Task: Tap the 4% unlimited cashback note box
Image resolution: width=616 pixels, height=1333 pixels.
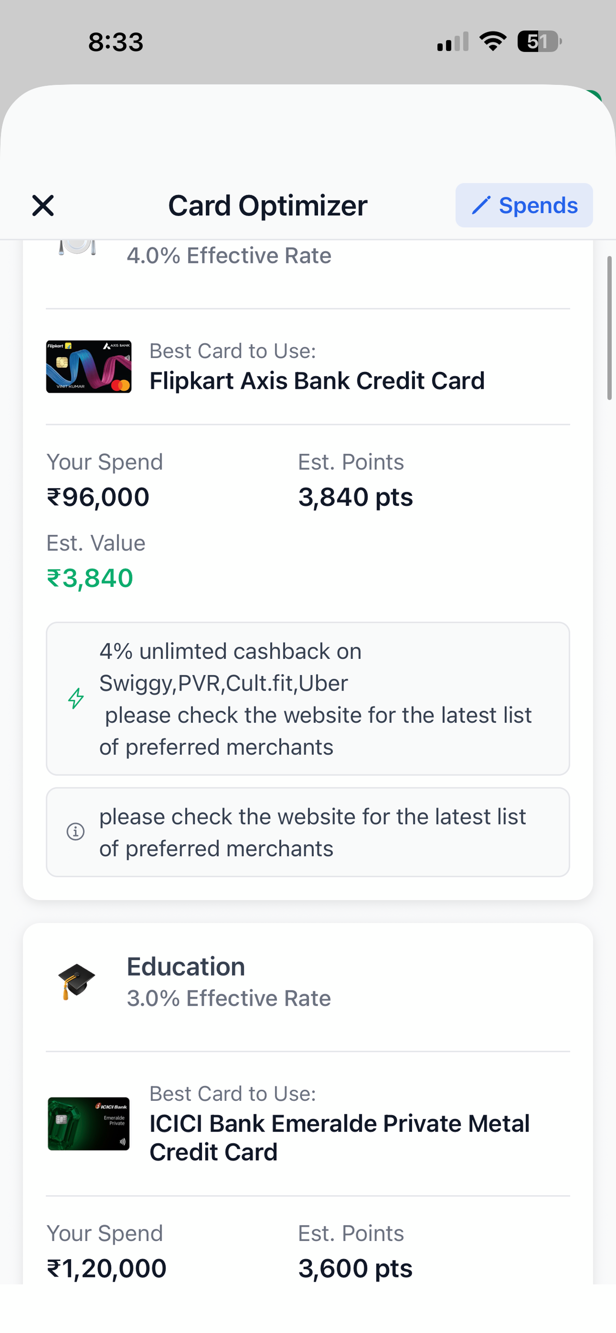Action: pyautogui.click(x=308, y=699)
